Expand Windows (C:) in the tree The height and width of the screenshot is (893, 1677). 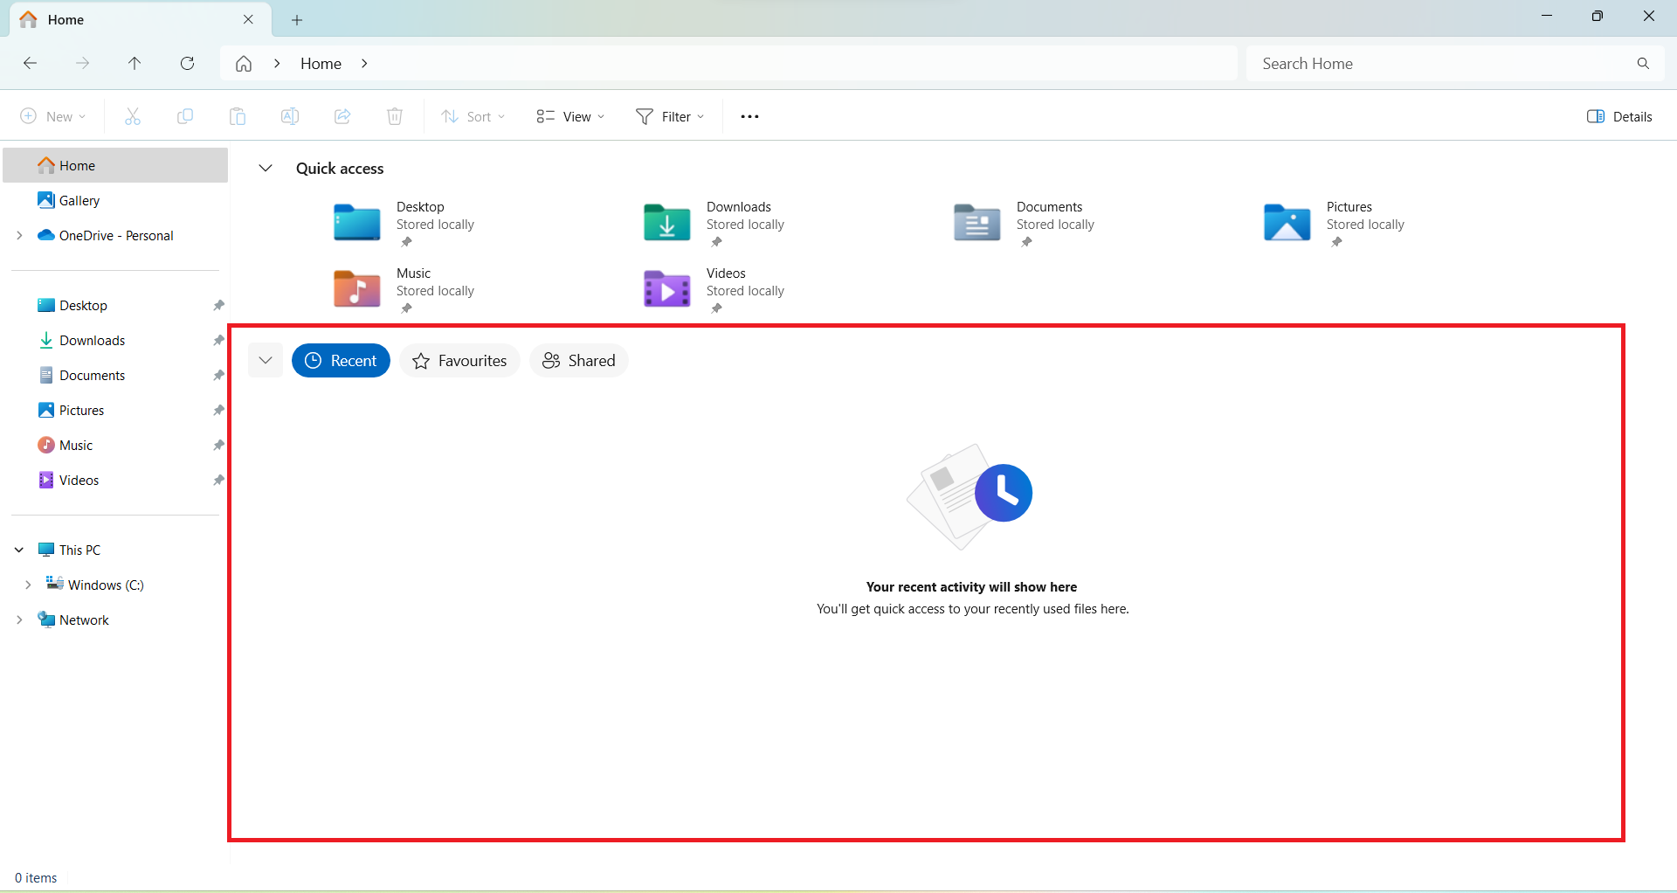pos(27,585)
